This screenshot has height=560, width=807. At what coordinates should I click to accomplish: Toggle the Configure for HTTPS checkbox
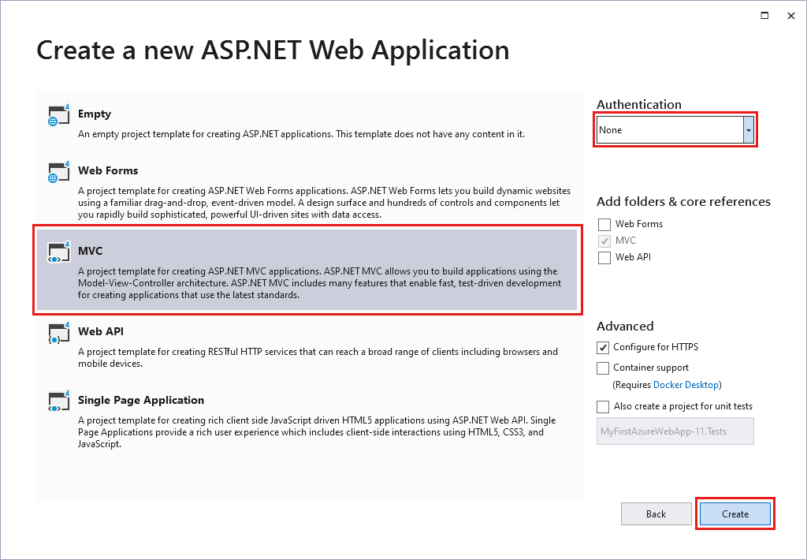(603, 347)
